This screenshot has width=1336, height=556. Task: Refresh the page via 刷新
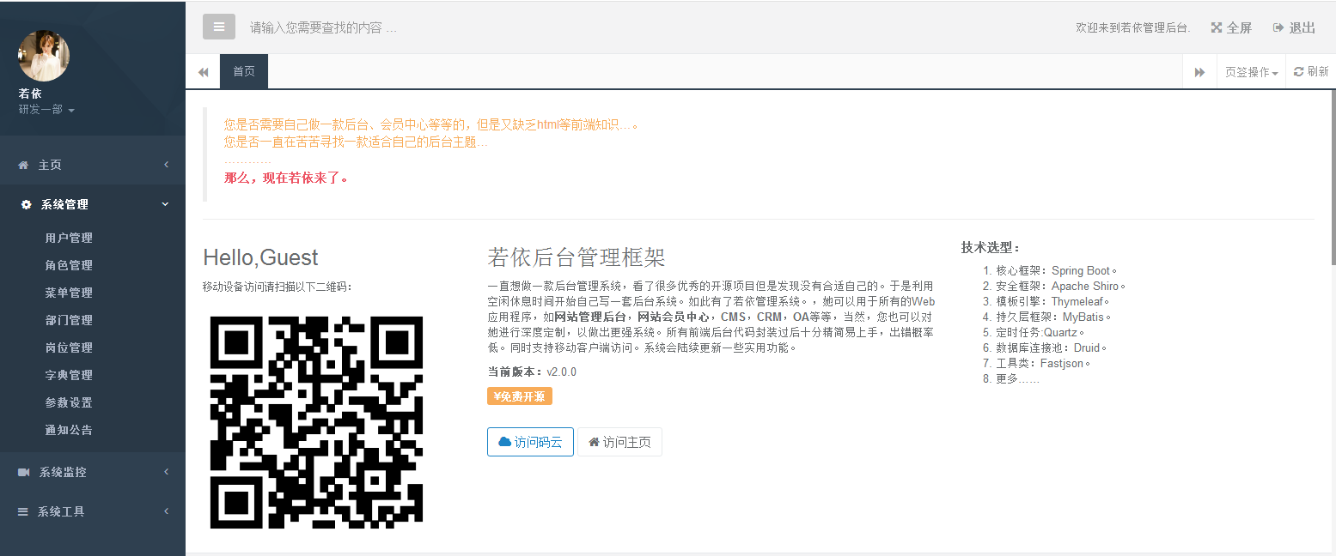(1311, 72)
